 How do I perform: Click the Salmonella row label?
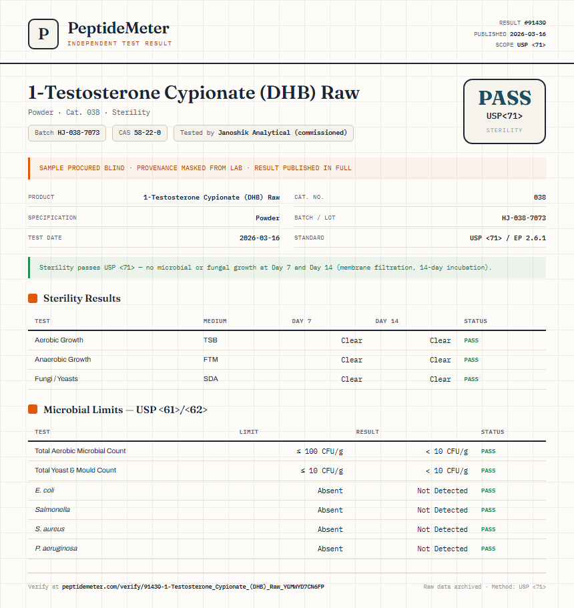[x=52, y=510]
